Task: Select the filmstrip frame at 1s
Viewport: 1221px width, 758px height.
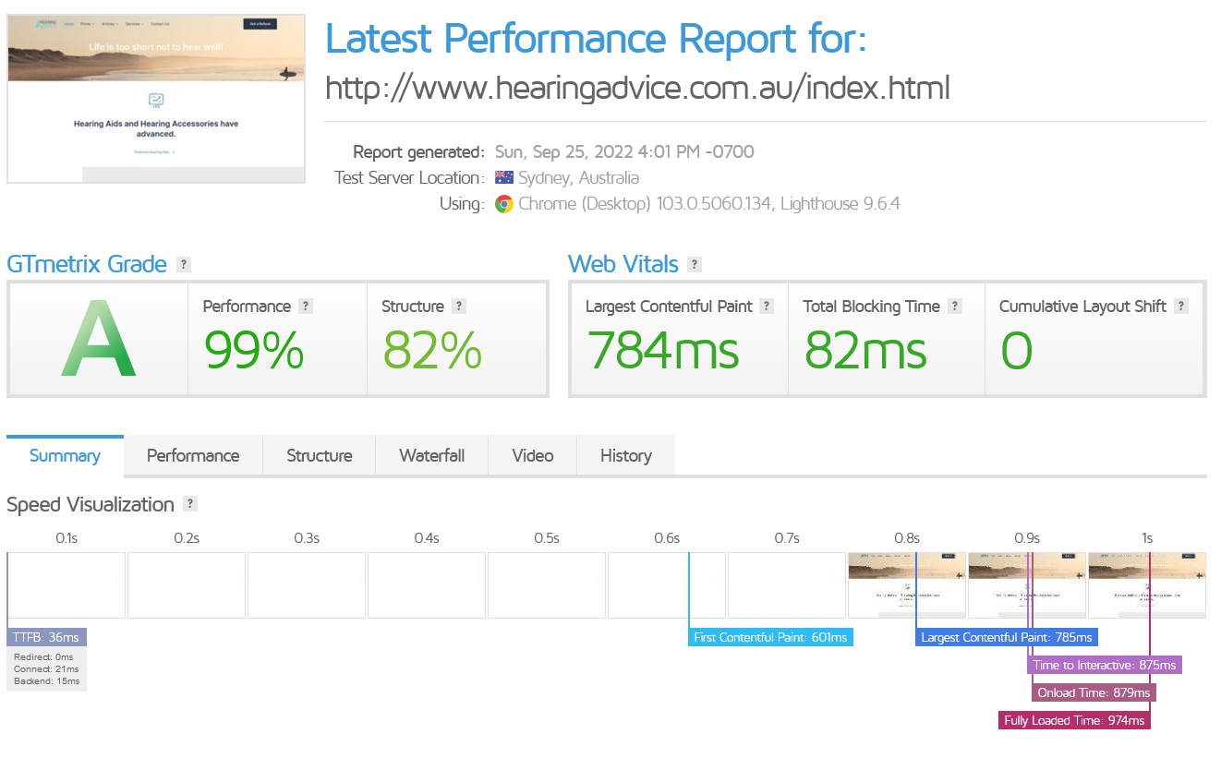Action: 1147,585
